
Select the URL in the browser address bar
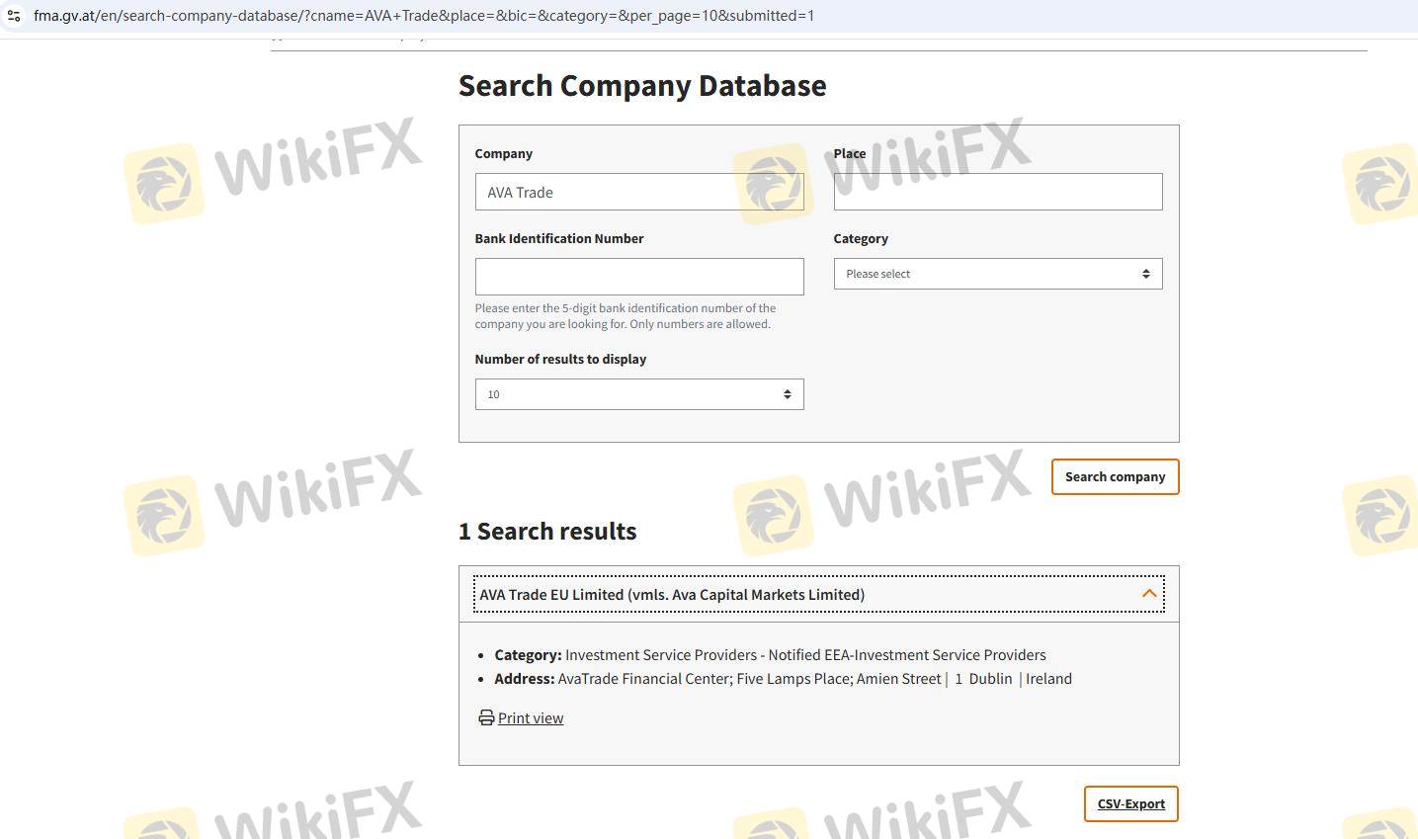coord(424,16)
